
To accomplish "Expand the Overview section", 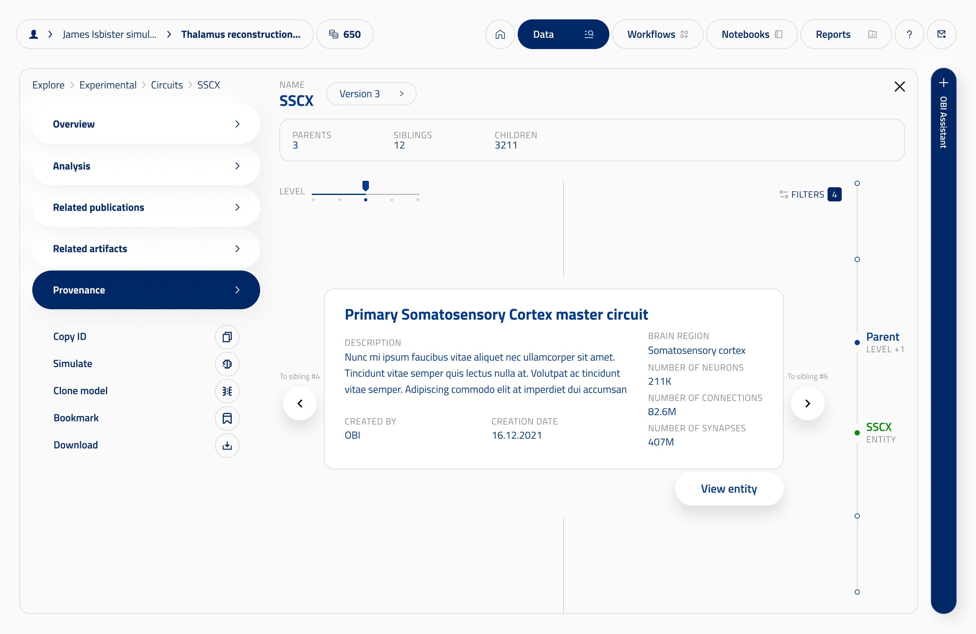I will pyautogui.click(x=146, y=124).
